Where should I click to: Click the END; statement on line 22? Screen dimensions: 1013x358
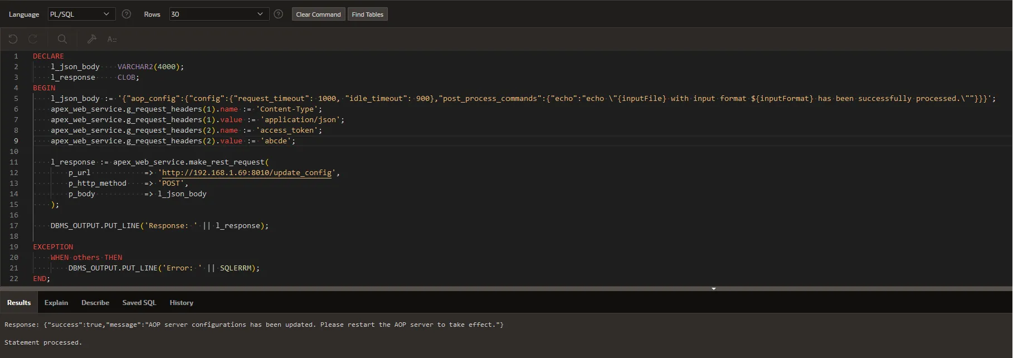41,279
